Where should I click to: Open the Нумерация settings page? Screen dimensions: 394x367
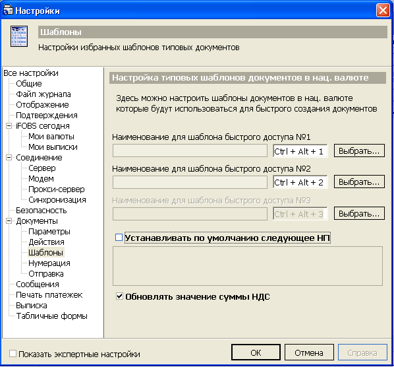point(49,263)
